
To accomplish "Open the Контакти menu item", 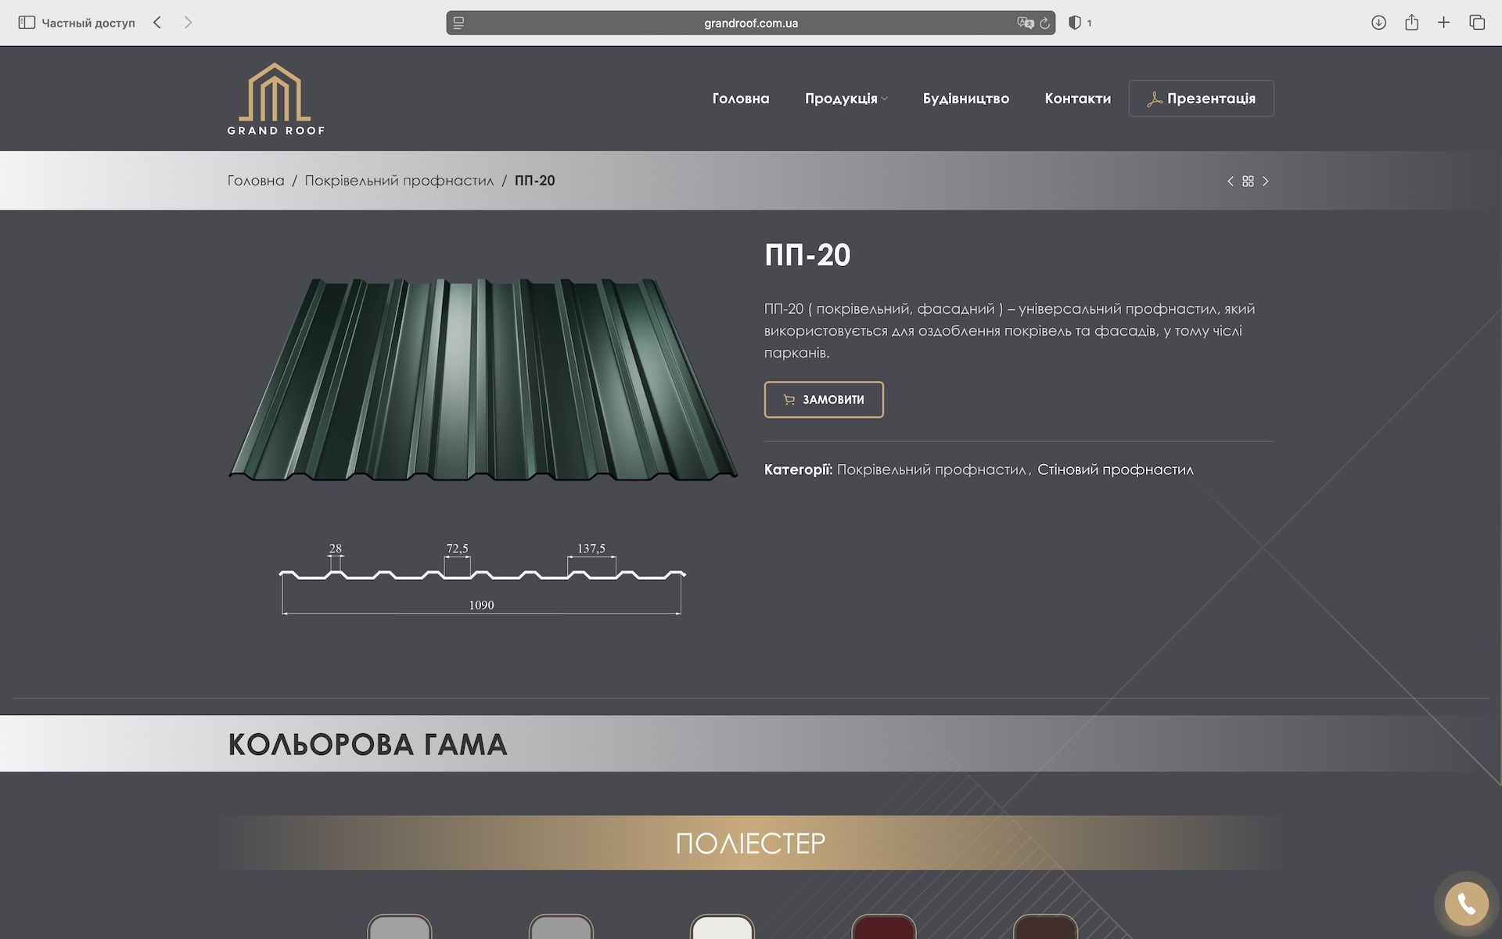I will (x=1077, y=99).
